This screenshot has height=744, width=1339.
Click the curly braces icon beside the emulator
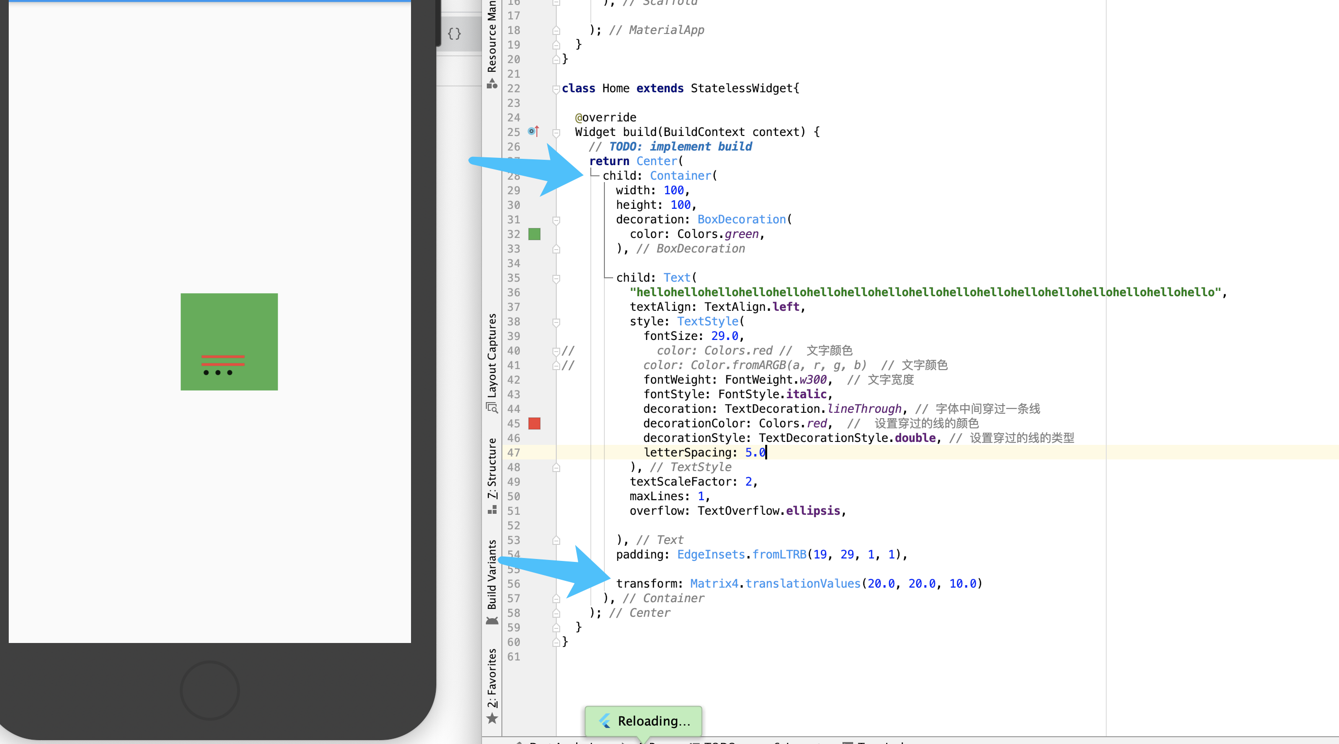[454, 34]
